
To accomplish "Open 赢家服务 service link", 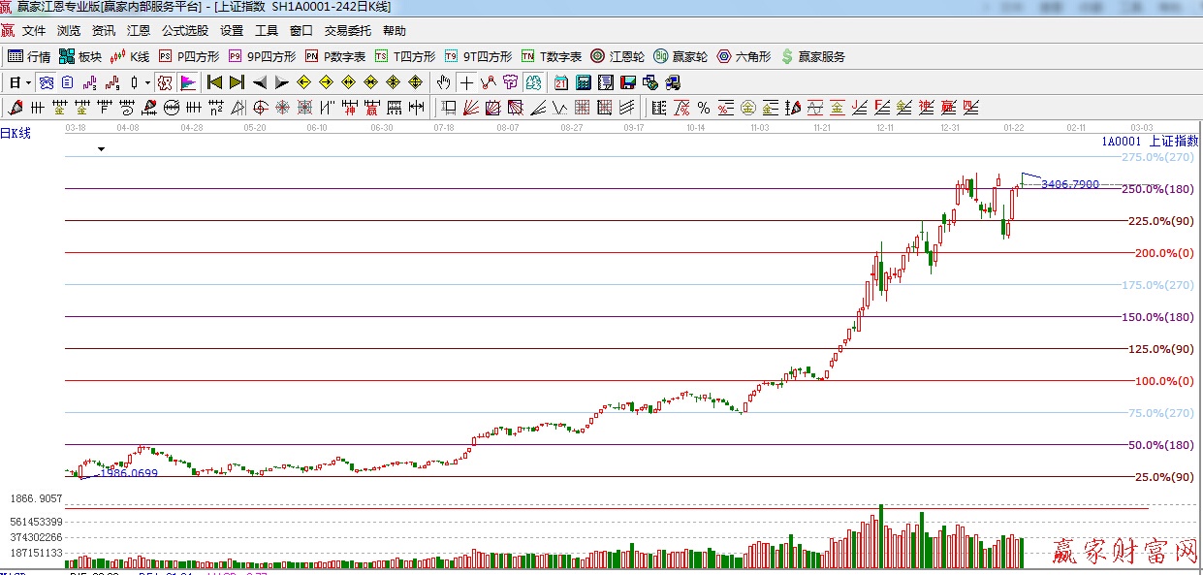I will click(812, 56).
